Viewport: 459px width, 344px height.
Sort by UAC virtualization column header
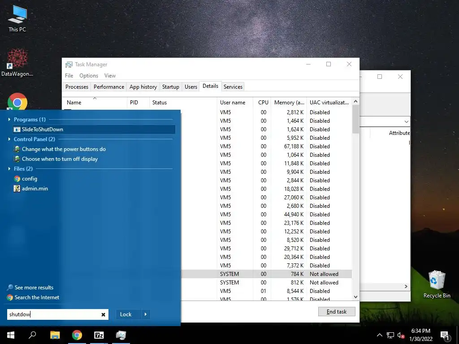pyautogui.click(x=329, y=103)
